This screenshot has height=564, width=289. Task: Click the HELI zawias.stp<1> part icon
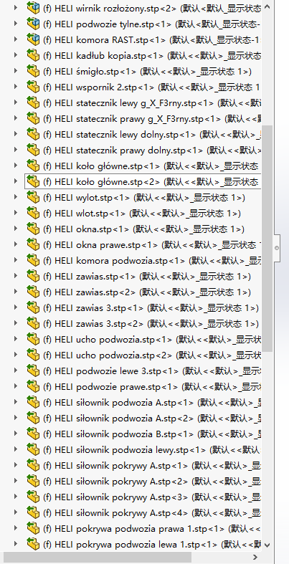click(33, 276)
